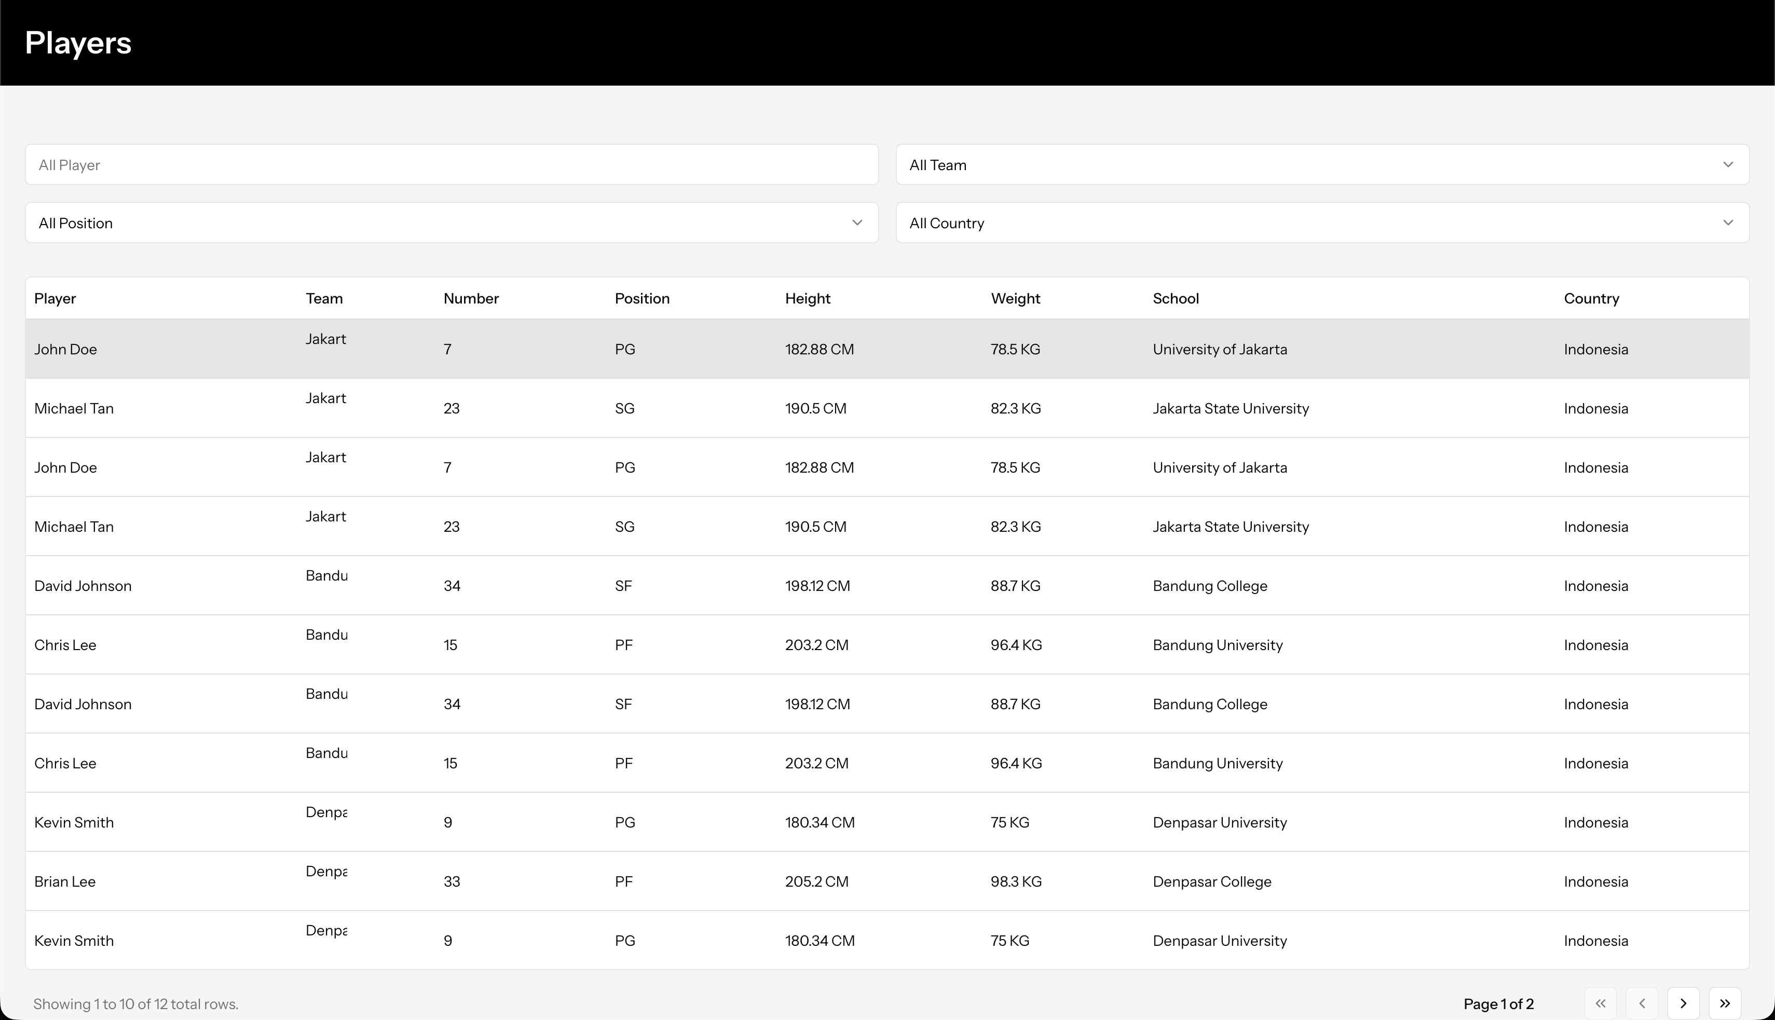
Task: Jump to the last page arrow
Action: [x=1725, y=1003]
